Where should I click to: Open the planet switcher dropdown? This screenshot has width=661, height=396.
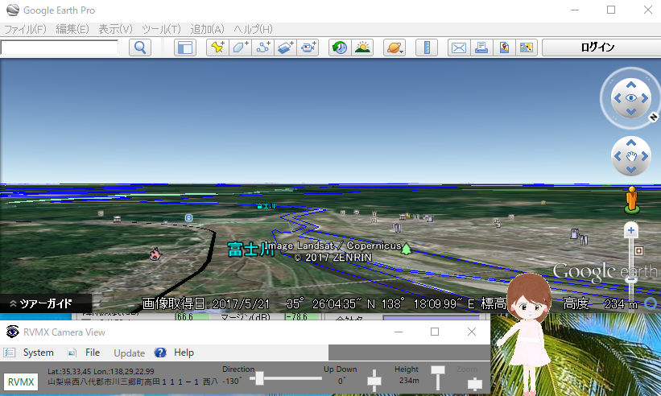395,47
